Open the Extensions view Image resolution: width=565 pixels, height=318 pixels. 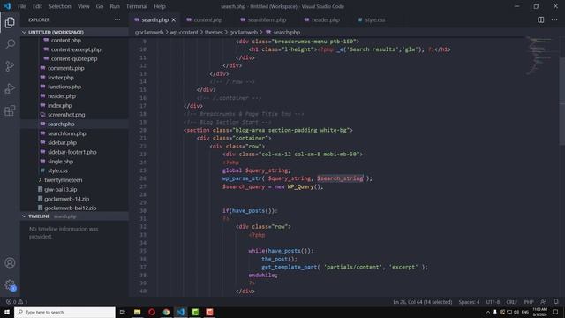click(10, 110)
